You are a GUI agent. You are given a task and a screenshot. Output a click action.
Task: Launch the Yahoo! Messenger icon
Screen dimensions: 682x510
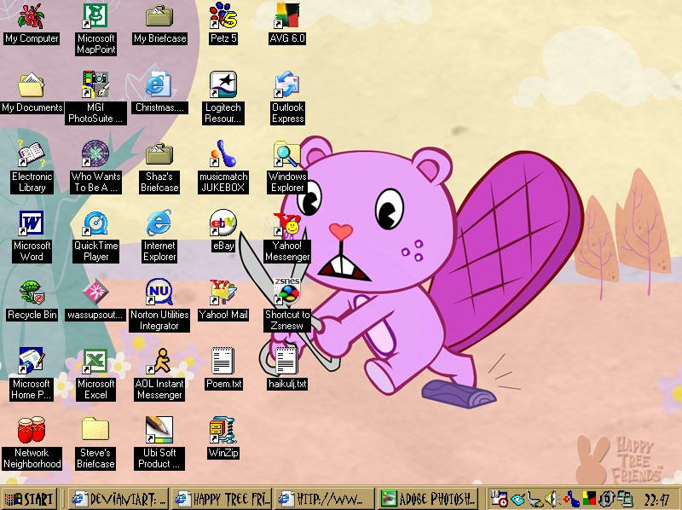[x=287, y=223]
